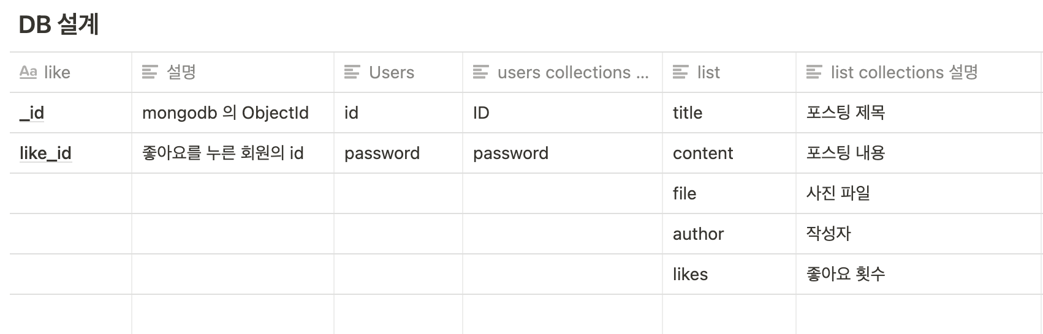
Task: Click the password cell under Users
Action: coord(398,153)
